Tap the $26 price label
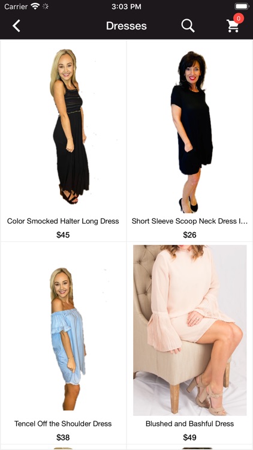The image size is (253, 450). pyautogui.click(x=189, y=235)
